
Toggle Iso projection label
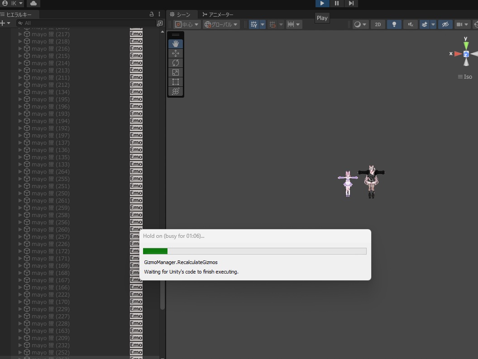465,77
